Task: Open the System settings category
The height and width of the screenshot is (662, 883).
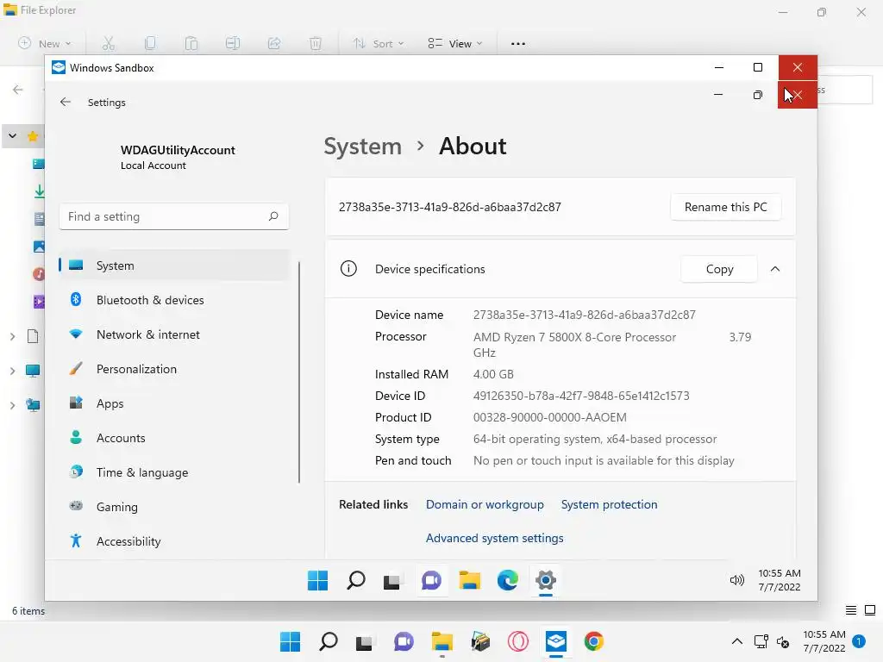Action: [x=174, y=265]
